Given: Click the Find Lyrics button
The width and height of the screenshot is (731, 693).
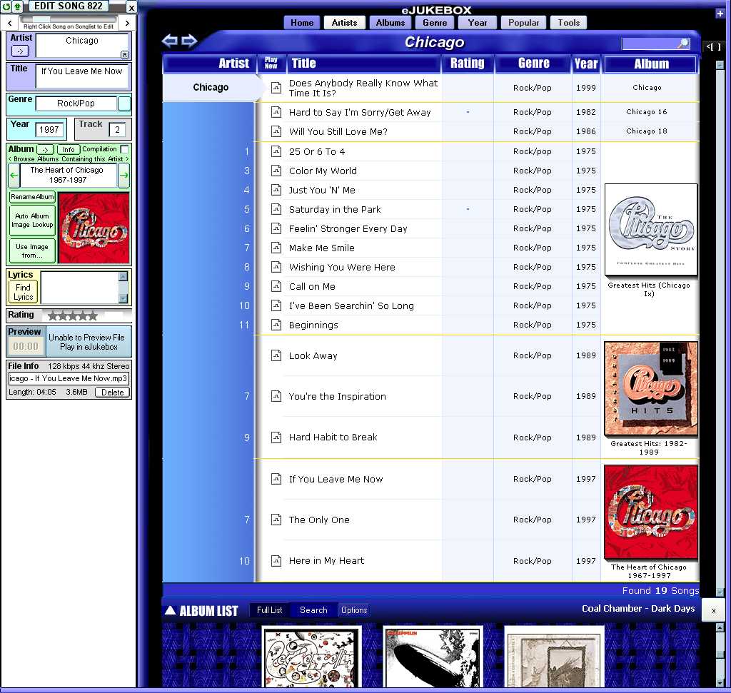Looking at the screenshot, I should point(23,292).
